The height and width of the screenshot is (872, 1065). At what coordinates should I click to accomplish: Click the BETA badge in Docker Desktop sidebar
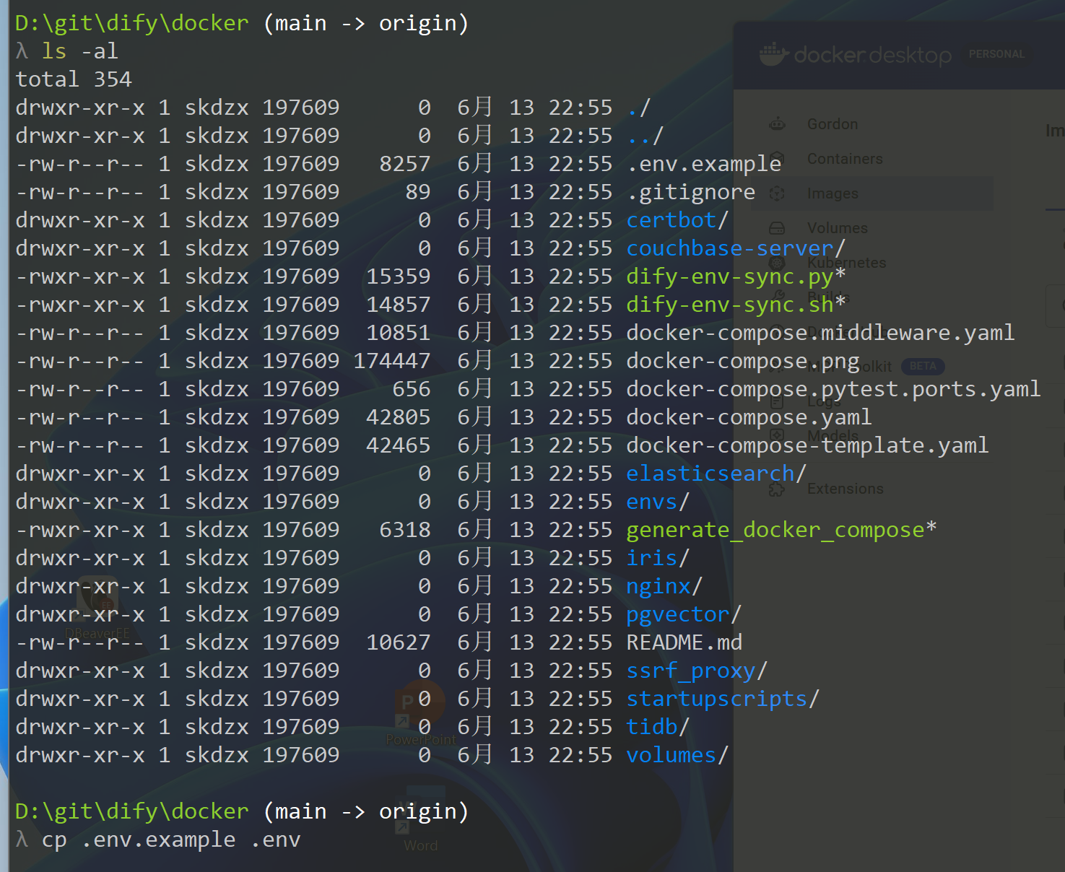point(923,366)
